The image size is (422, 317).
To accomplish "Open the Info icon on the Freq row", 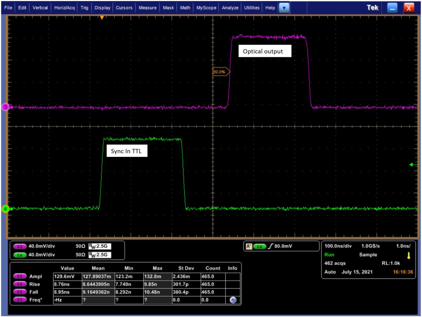I will (x=233, y=300).
